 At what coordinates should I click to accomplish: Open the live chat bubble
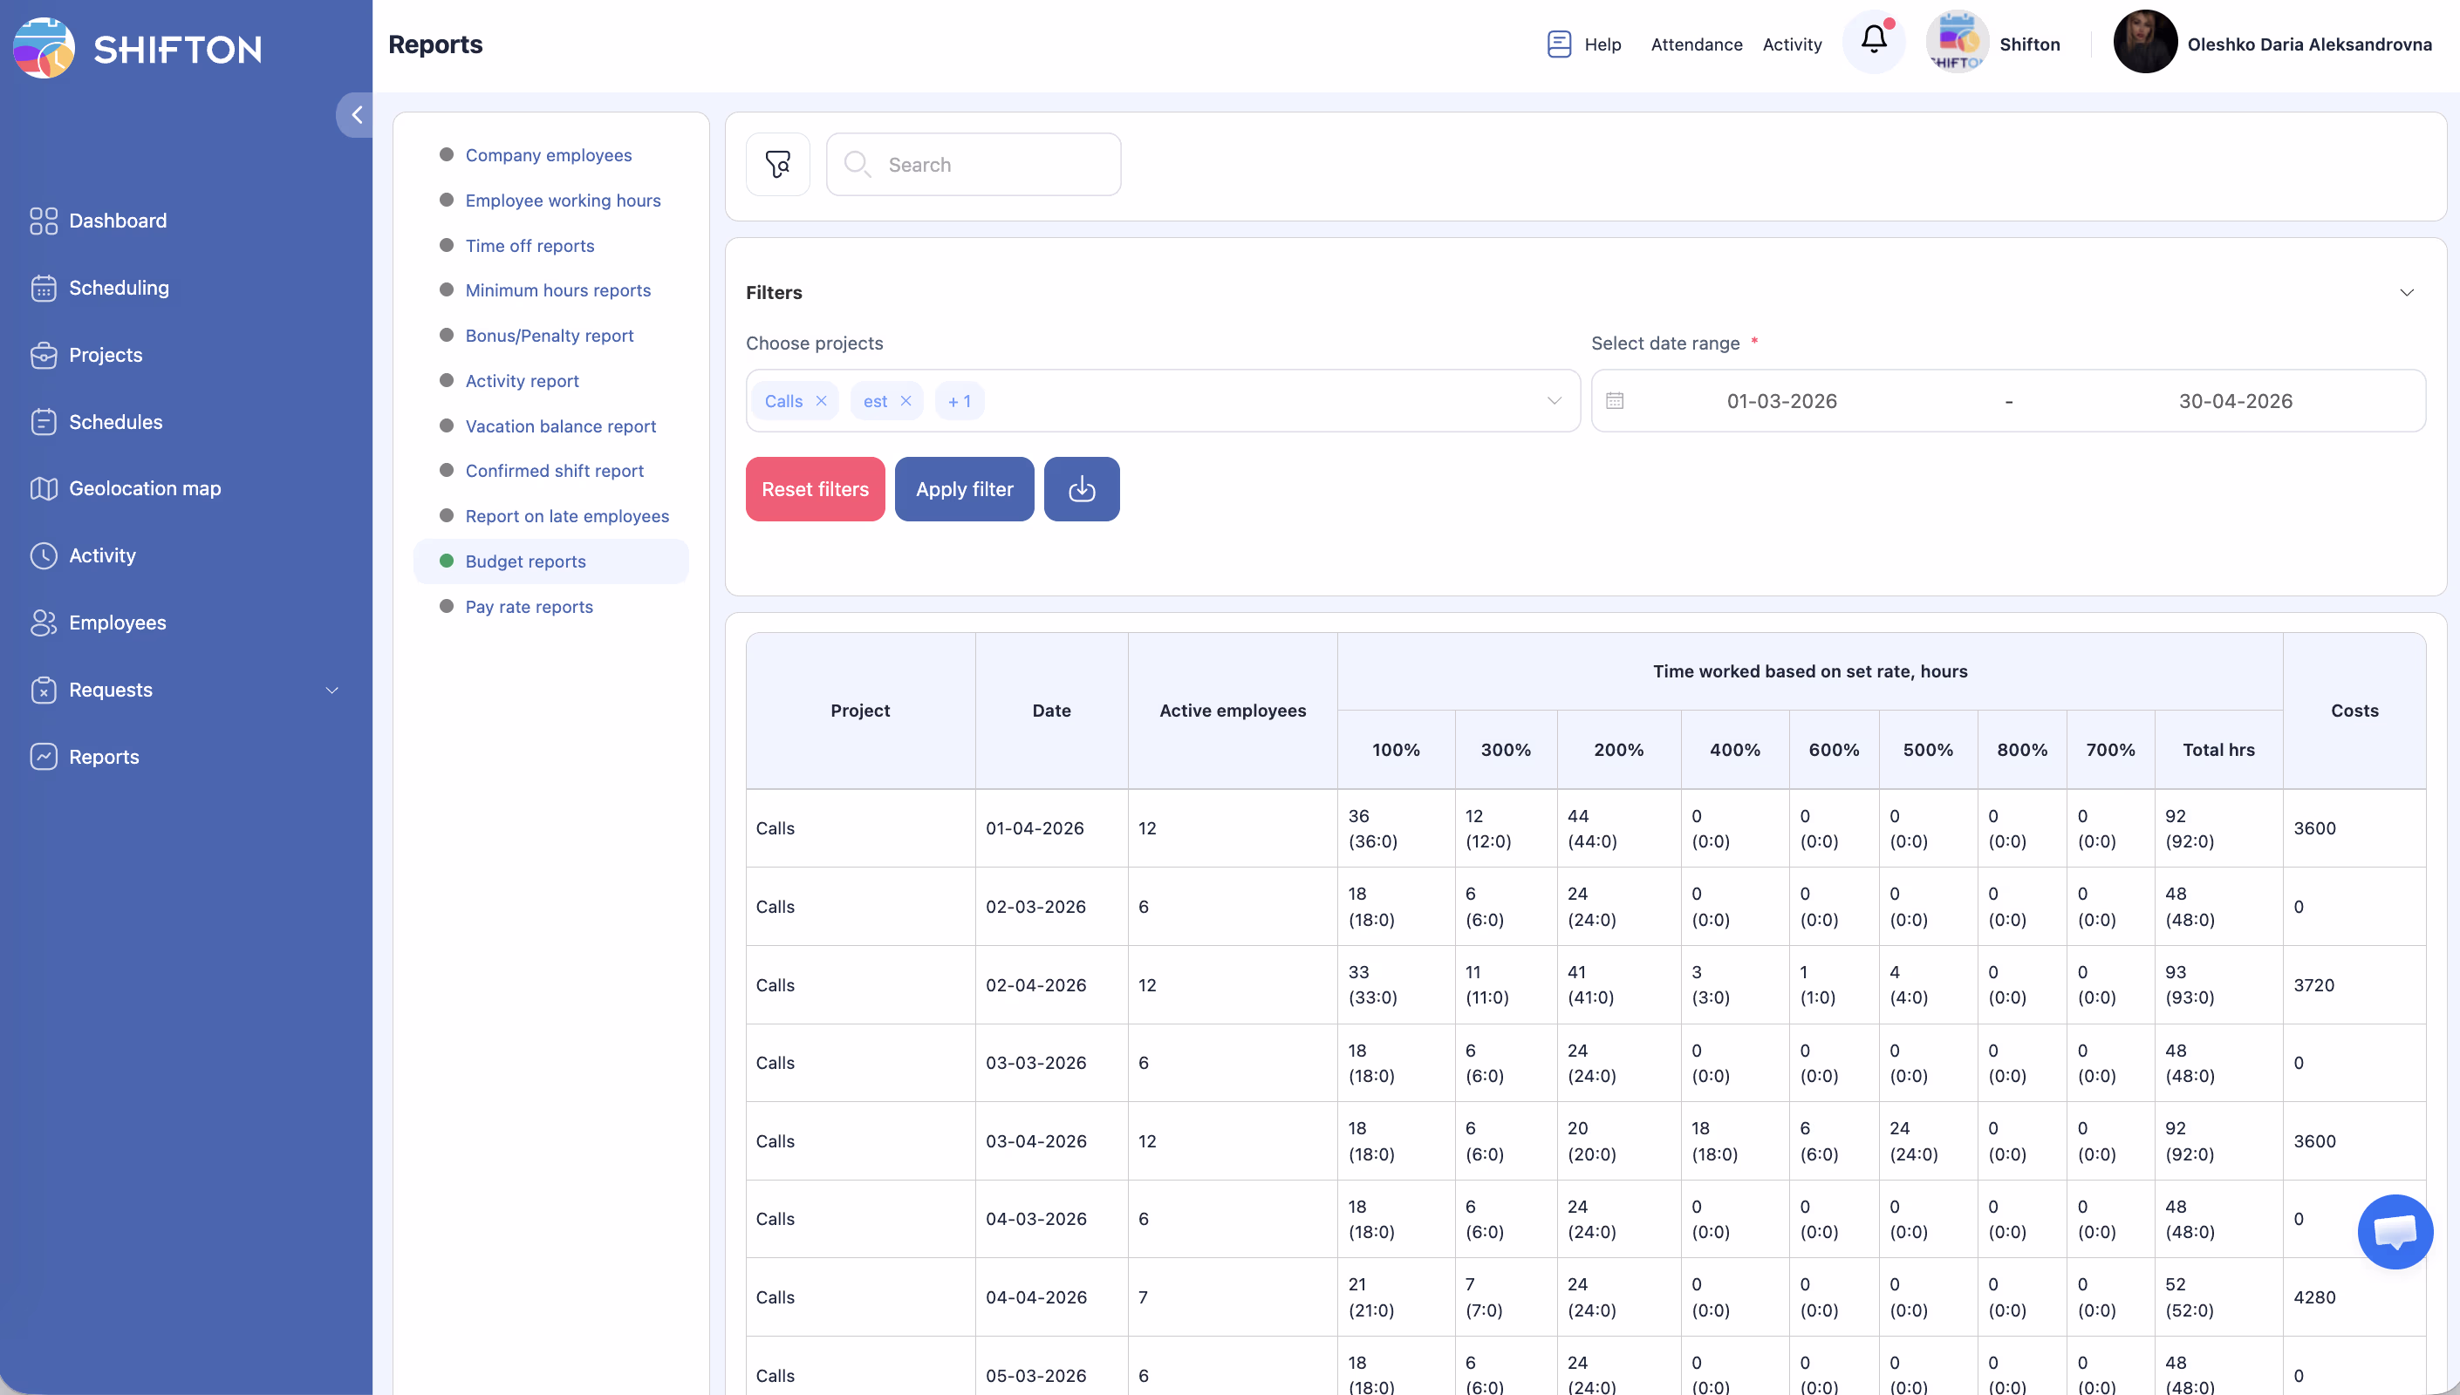pyautogui.click(x=2394, y=1231)
